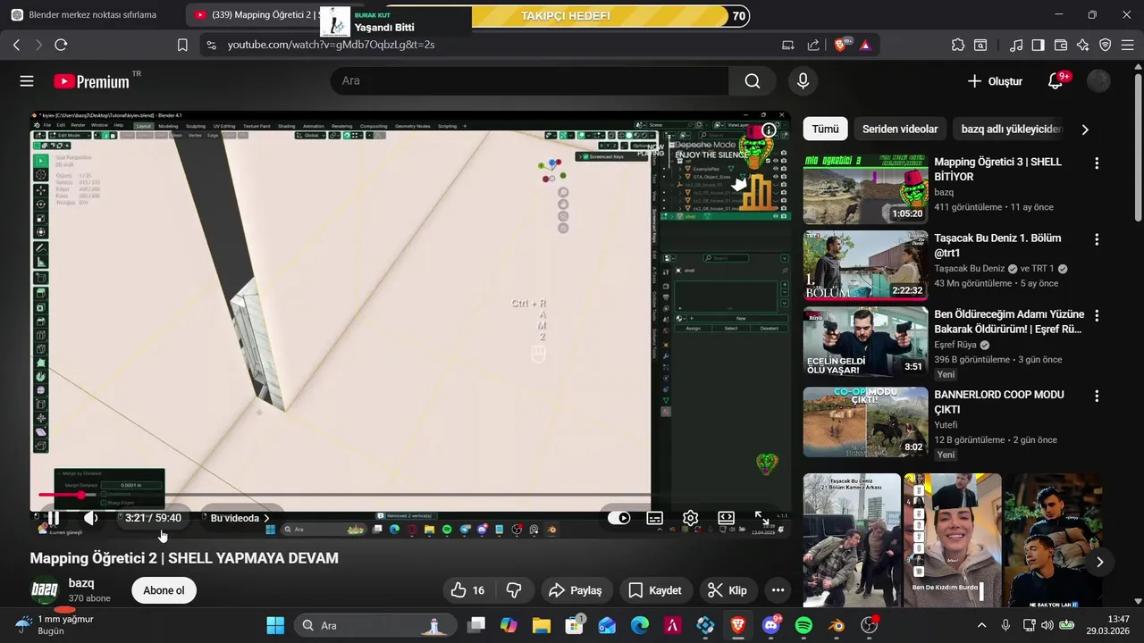Toggle the browser sidebar panel icon
This screenshot has height=643, width=1144.
coord(1038,45)
